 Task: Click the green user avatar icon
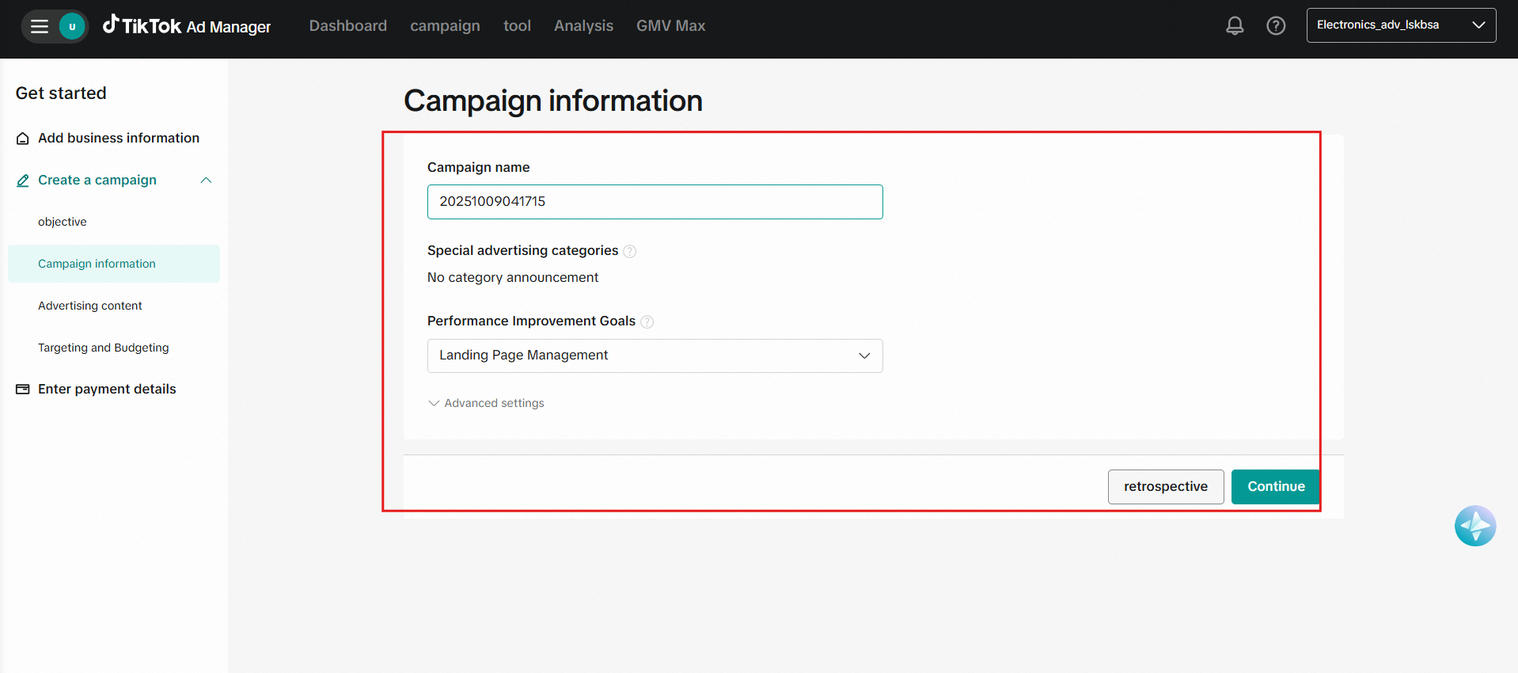point(72,27)
